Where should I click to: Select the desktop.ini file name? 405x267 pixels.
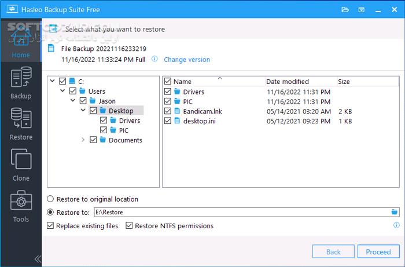point(199,121)
